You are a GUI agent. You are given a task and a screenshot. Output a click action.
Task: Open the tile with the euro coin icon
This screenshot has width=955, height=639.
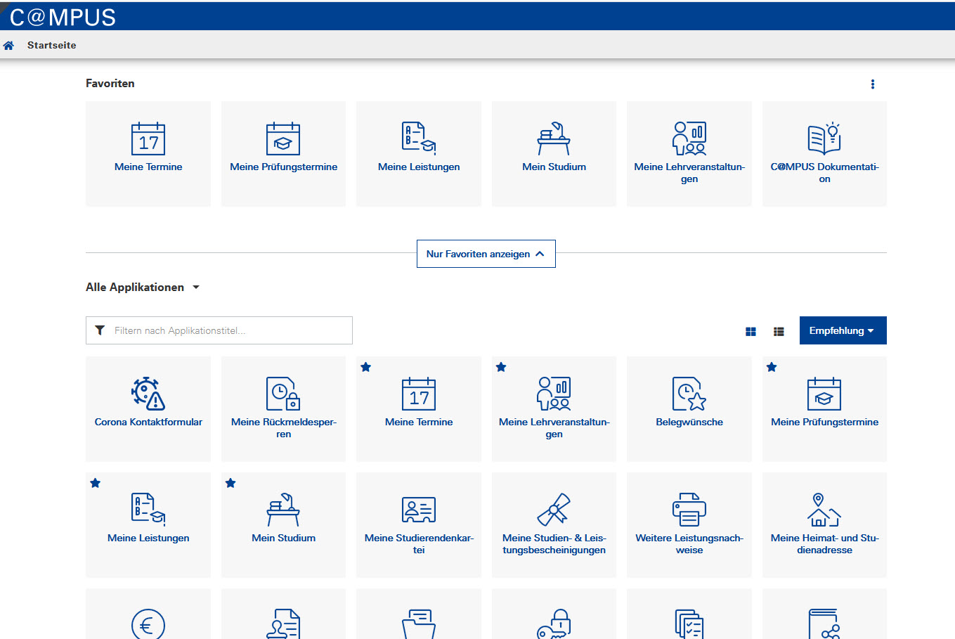(x=148, y=614)
